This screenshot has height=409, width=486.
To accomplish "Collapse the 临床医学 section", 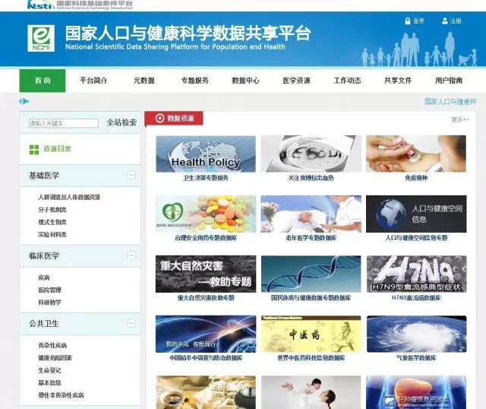I will tap(131, 256).
